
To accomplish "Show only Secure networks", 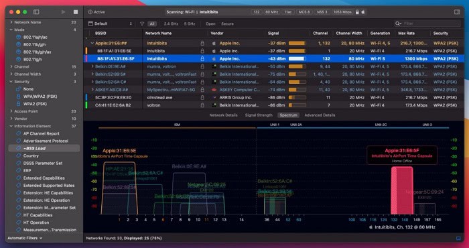I will (227, 23).
